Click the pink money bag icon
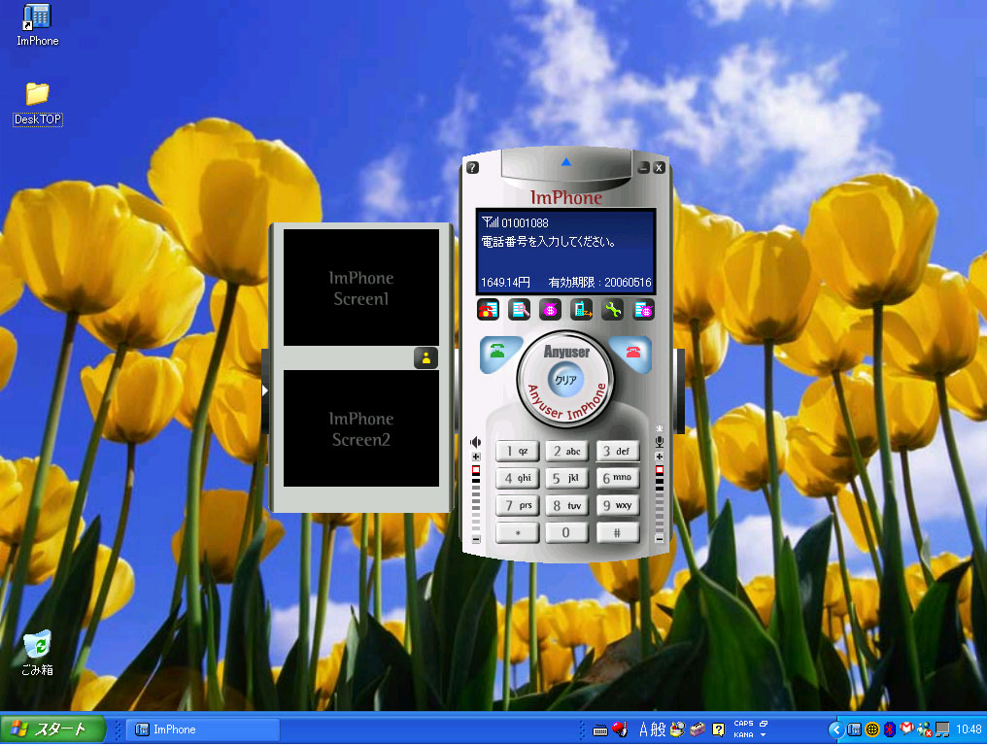The width and height of the screenshot is (987, 746). [x=550, y=310]
